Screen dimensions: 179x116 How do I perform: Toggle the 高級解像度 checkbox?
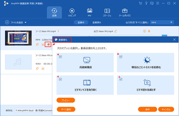60,57
